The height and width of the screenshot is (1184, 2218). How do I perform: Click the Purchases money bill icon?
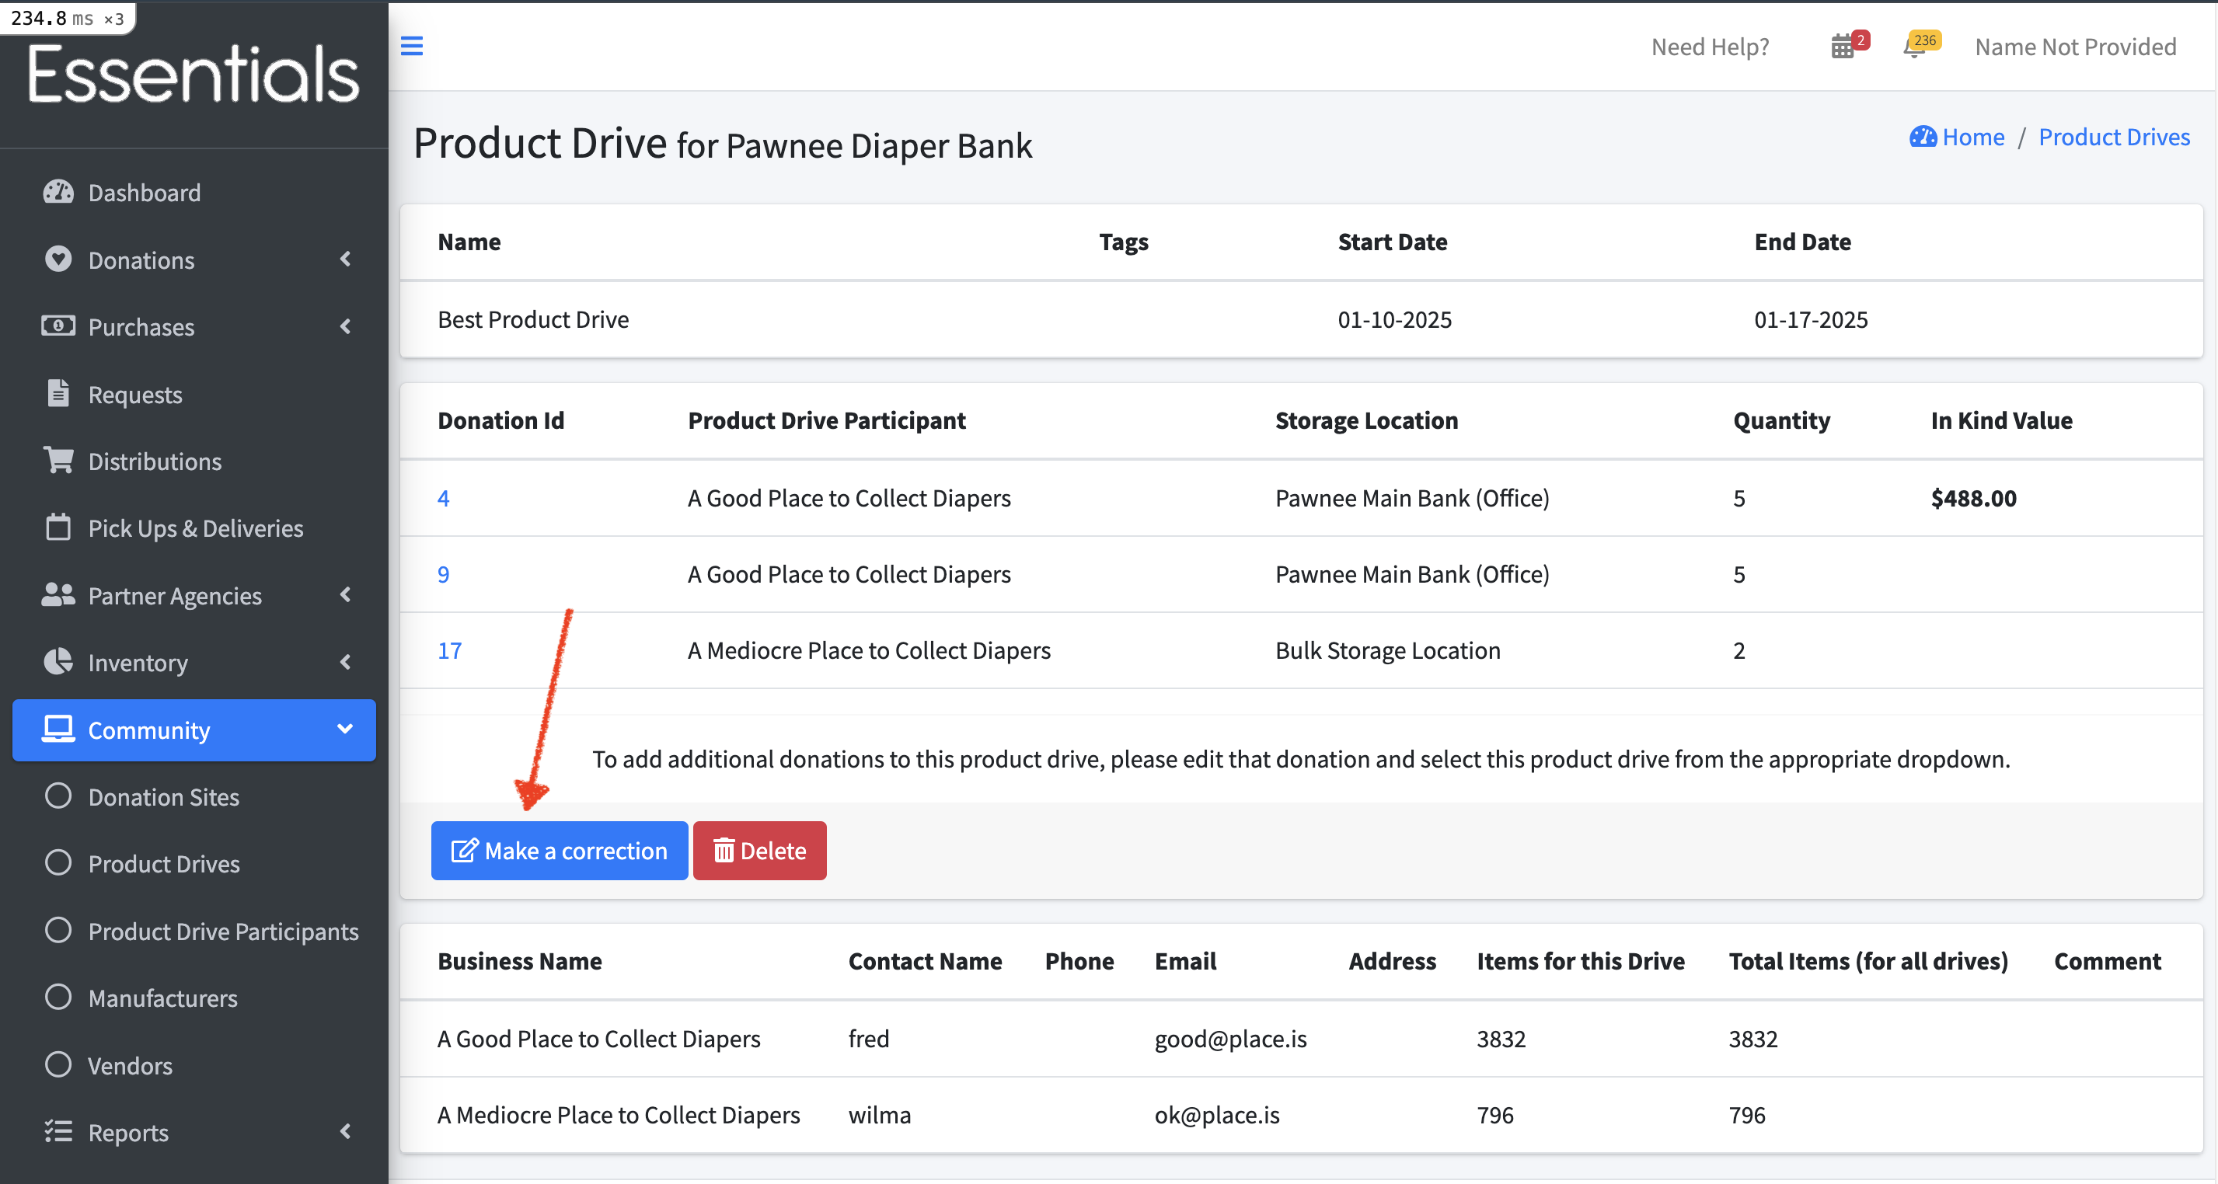[x=58, y=326]
